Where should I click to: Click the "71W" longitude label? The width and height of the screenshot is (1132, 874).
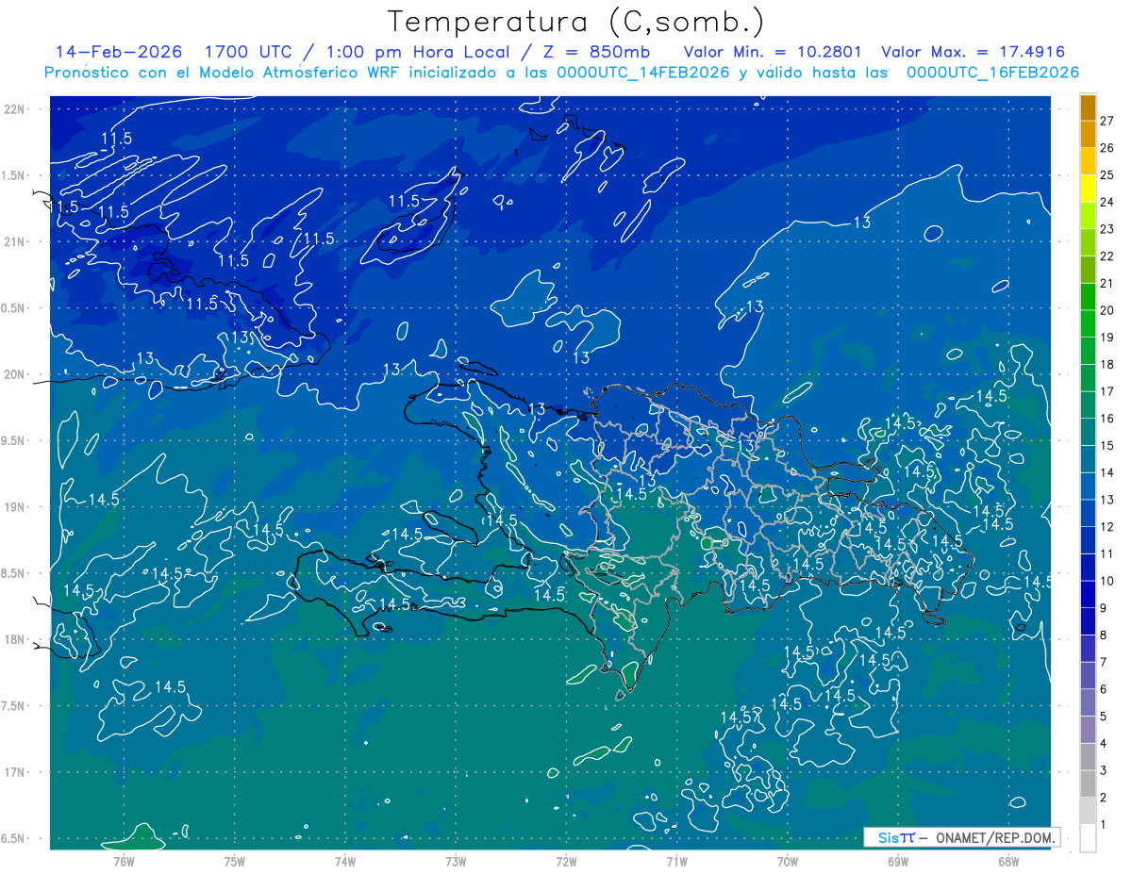point(676,861)
